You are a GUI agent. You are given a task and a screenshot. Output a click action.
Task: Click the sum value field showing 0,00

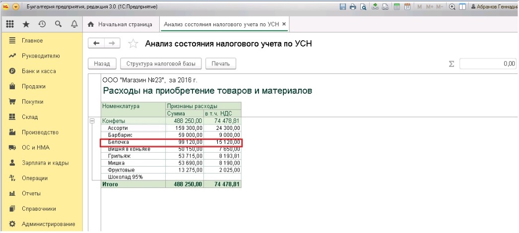(x=488, y=63)
